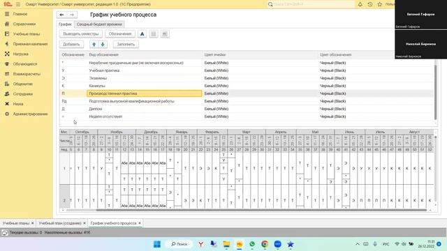Open notifications bell icon
Viewport: 447px width, 251px height.
tap(360, 4)
